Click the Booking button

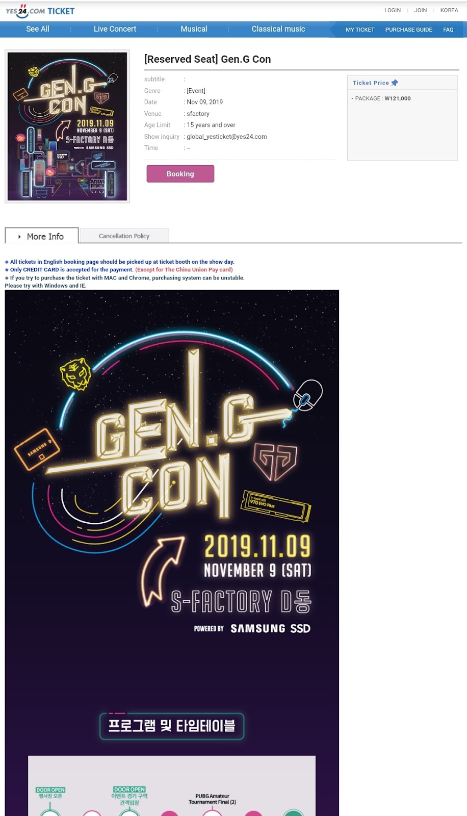pyautogui.click(x=180, y=174)
